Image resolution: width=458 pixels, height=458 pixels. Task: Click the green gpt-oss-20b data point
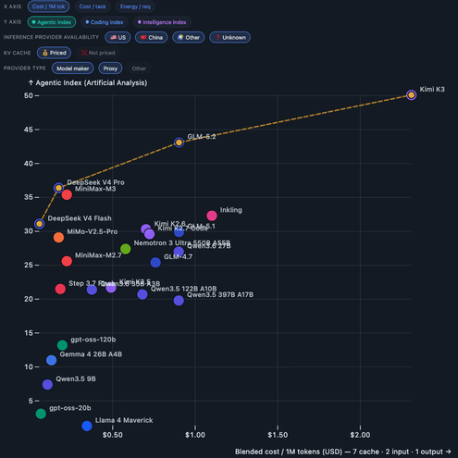41,414
